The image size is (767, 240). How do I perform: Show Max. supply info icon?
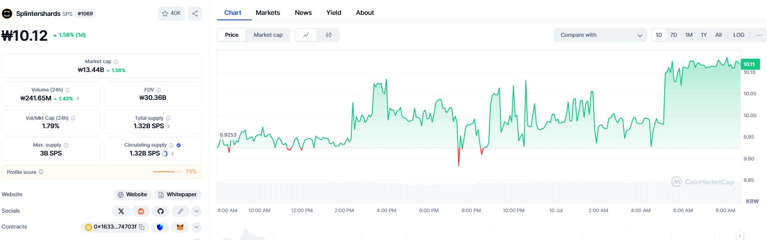(x=66, y=145)
